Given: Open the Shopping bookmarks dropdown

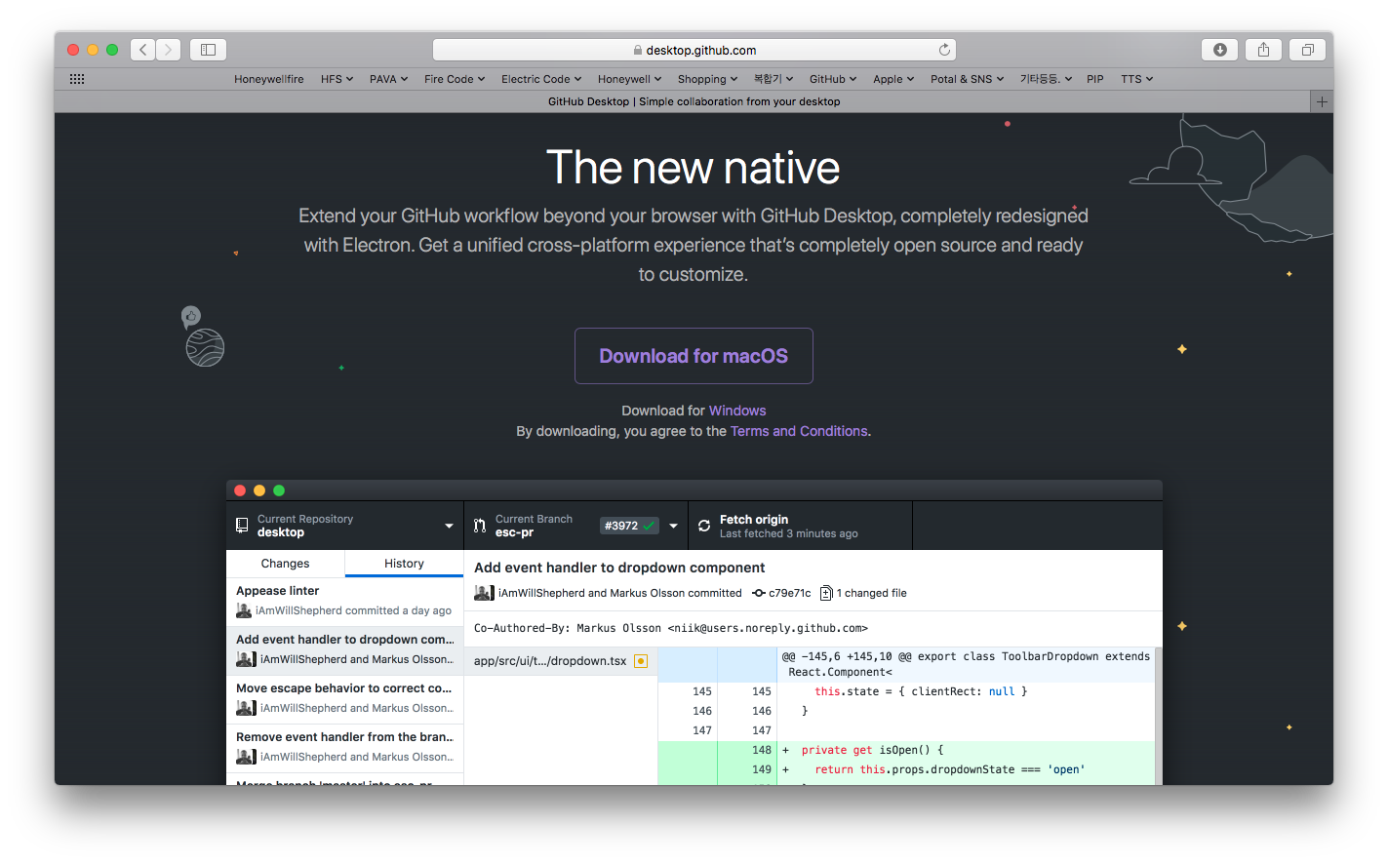Looking at the screenshot, I should click(707, 79).
